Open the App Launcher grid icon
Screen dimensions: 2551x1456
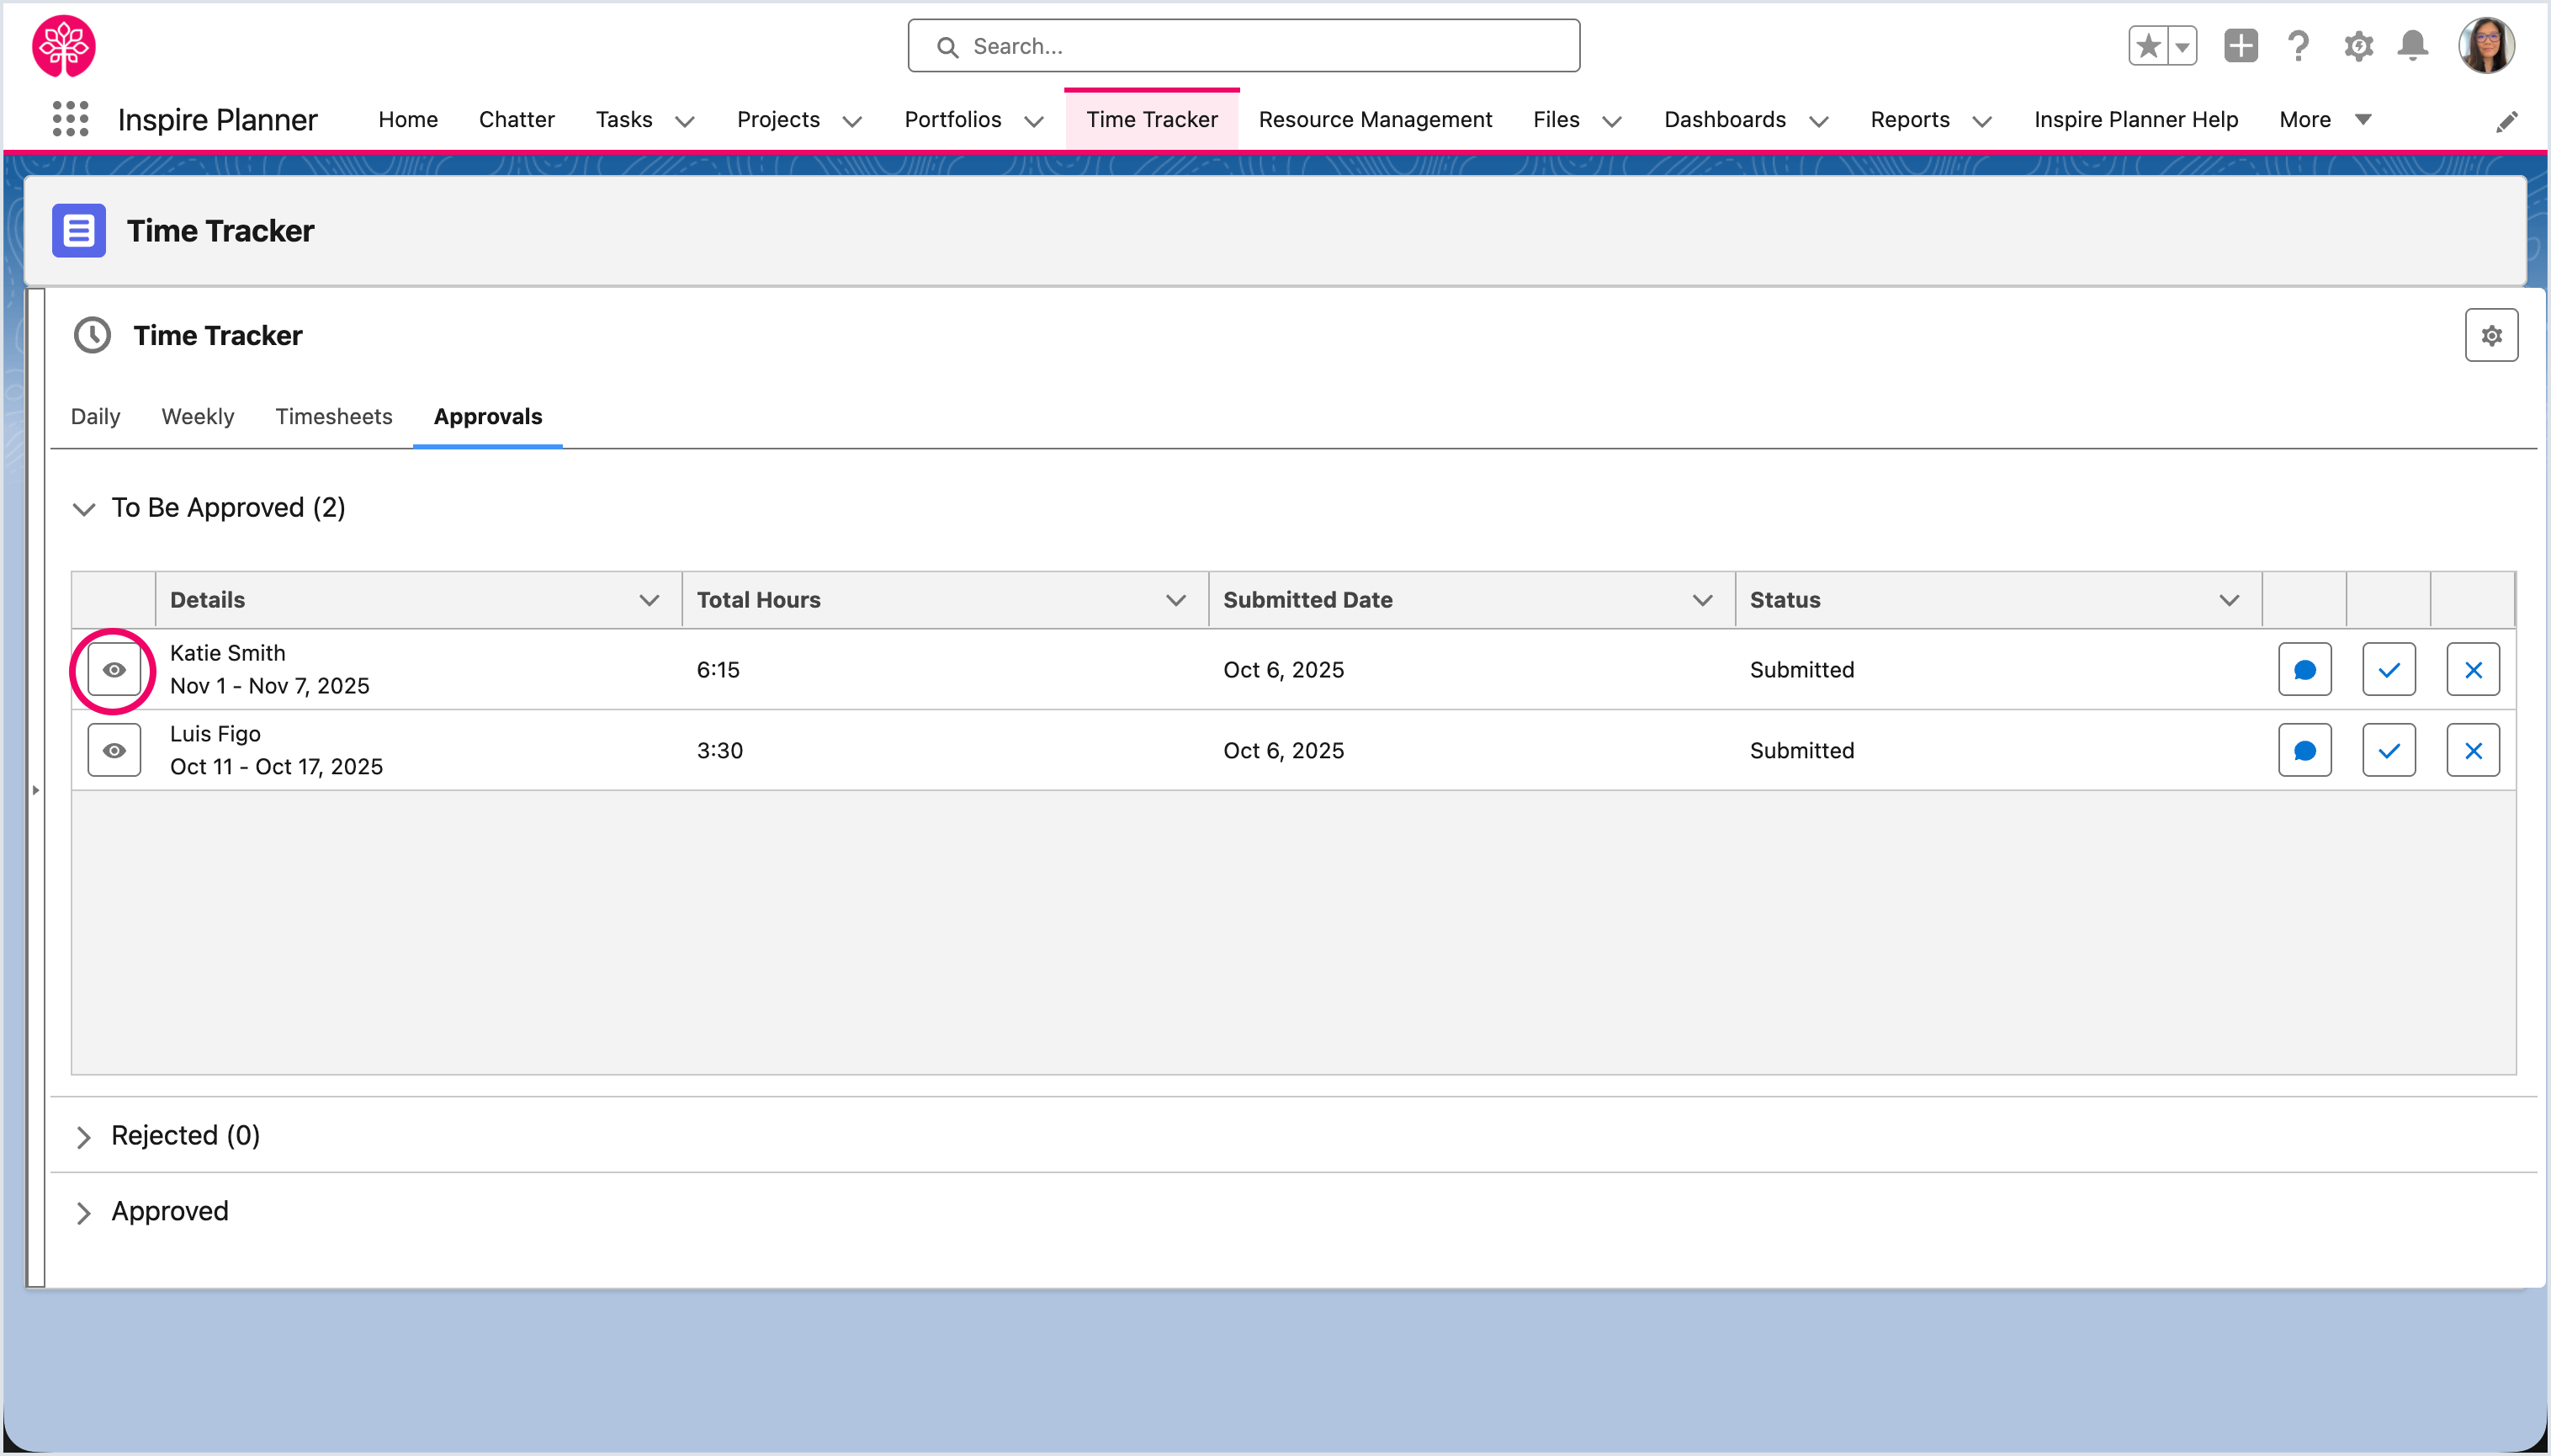click(70, 119)
